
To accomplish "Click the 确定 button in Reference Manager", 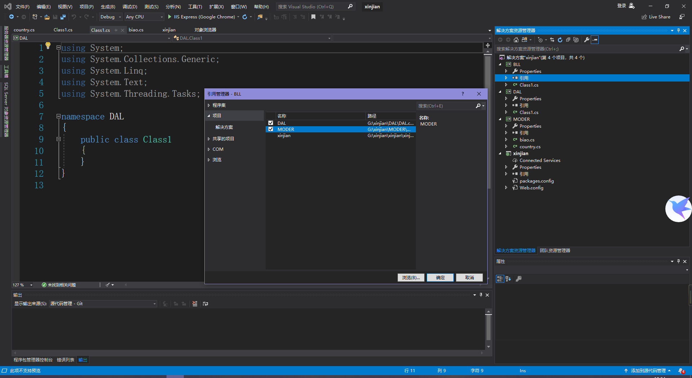I will pyautogui.click(x=440, y=278).
